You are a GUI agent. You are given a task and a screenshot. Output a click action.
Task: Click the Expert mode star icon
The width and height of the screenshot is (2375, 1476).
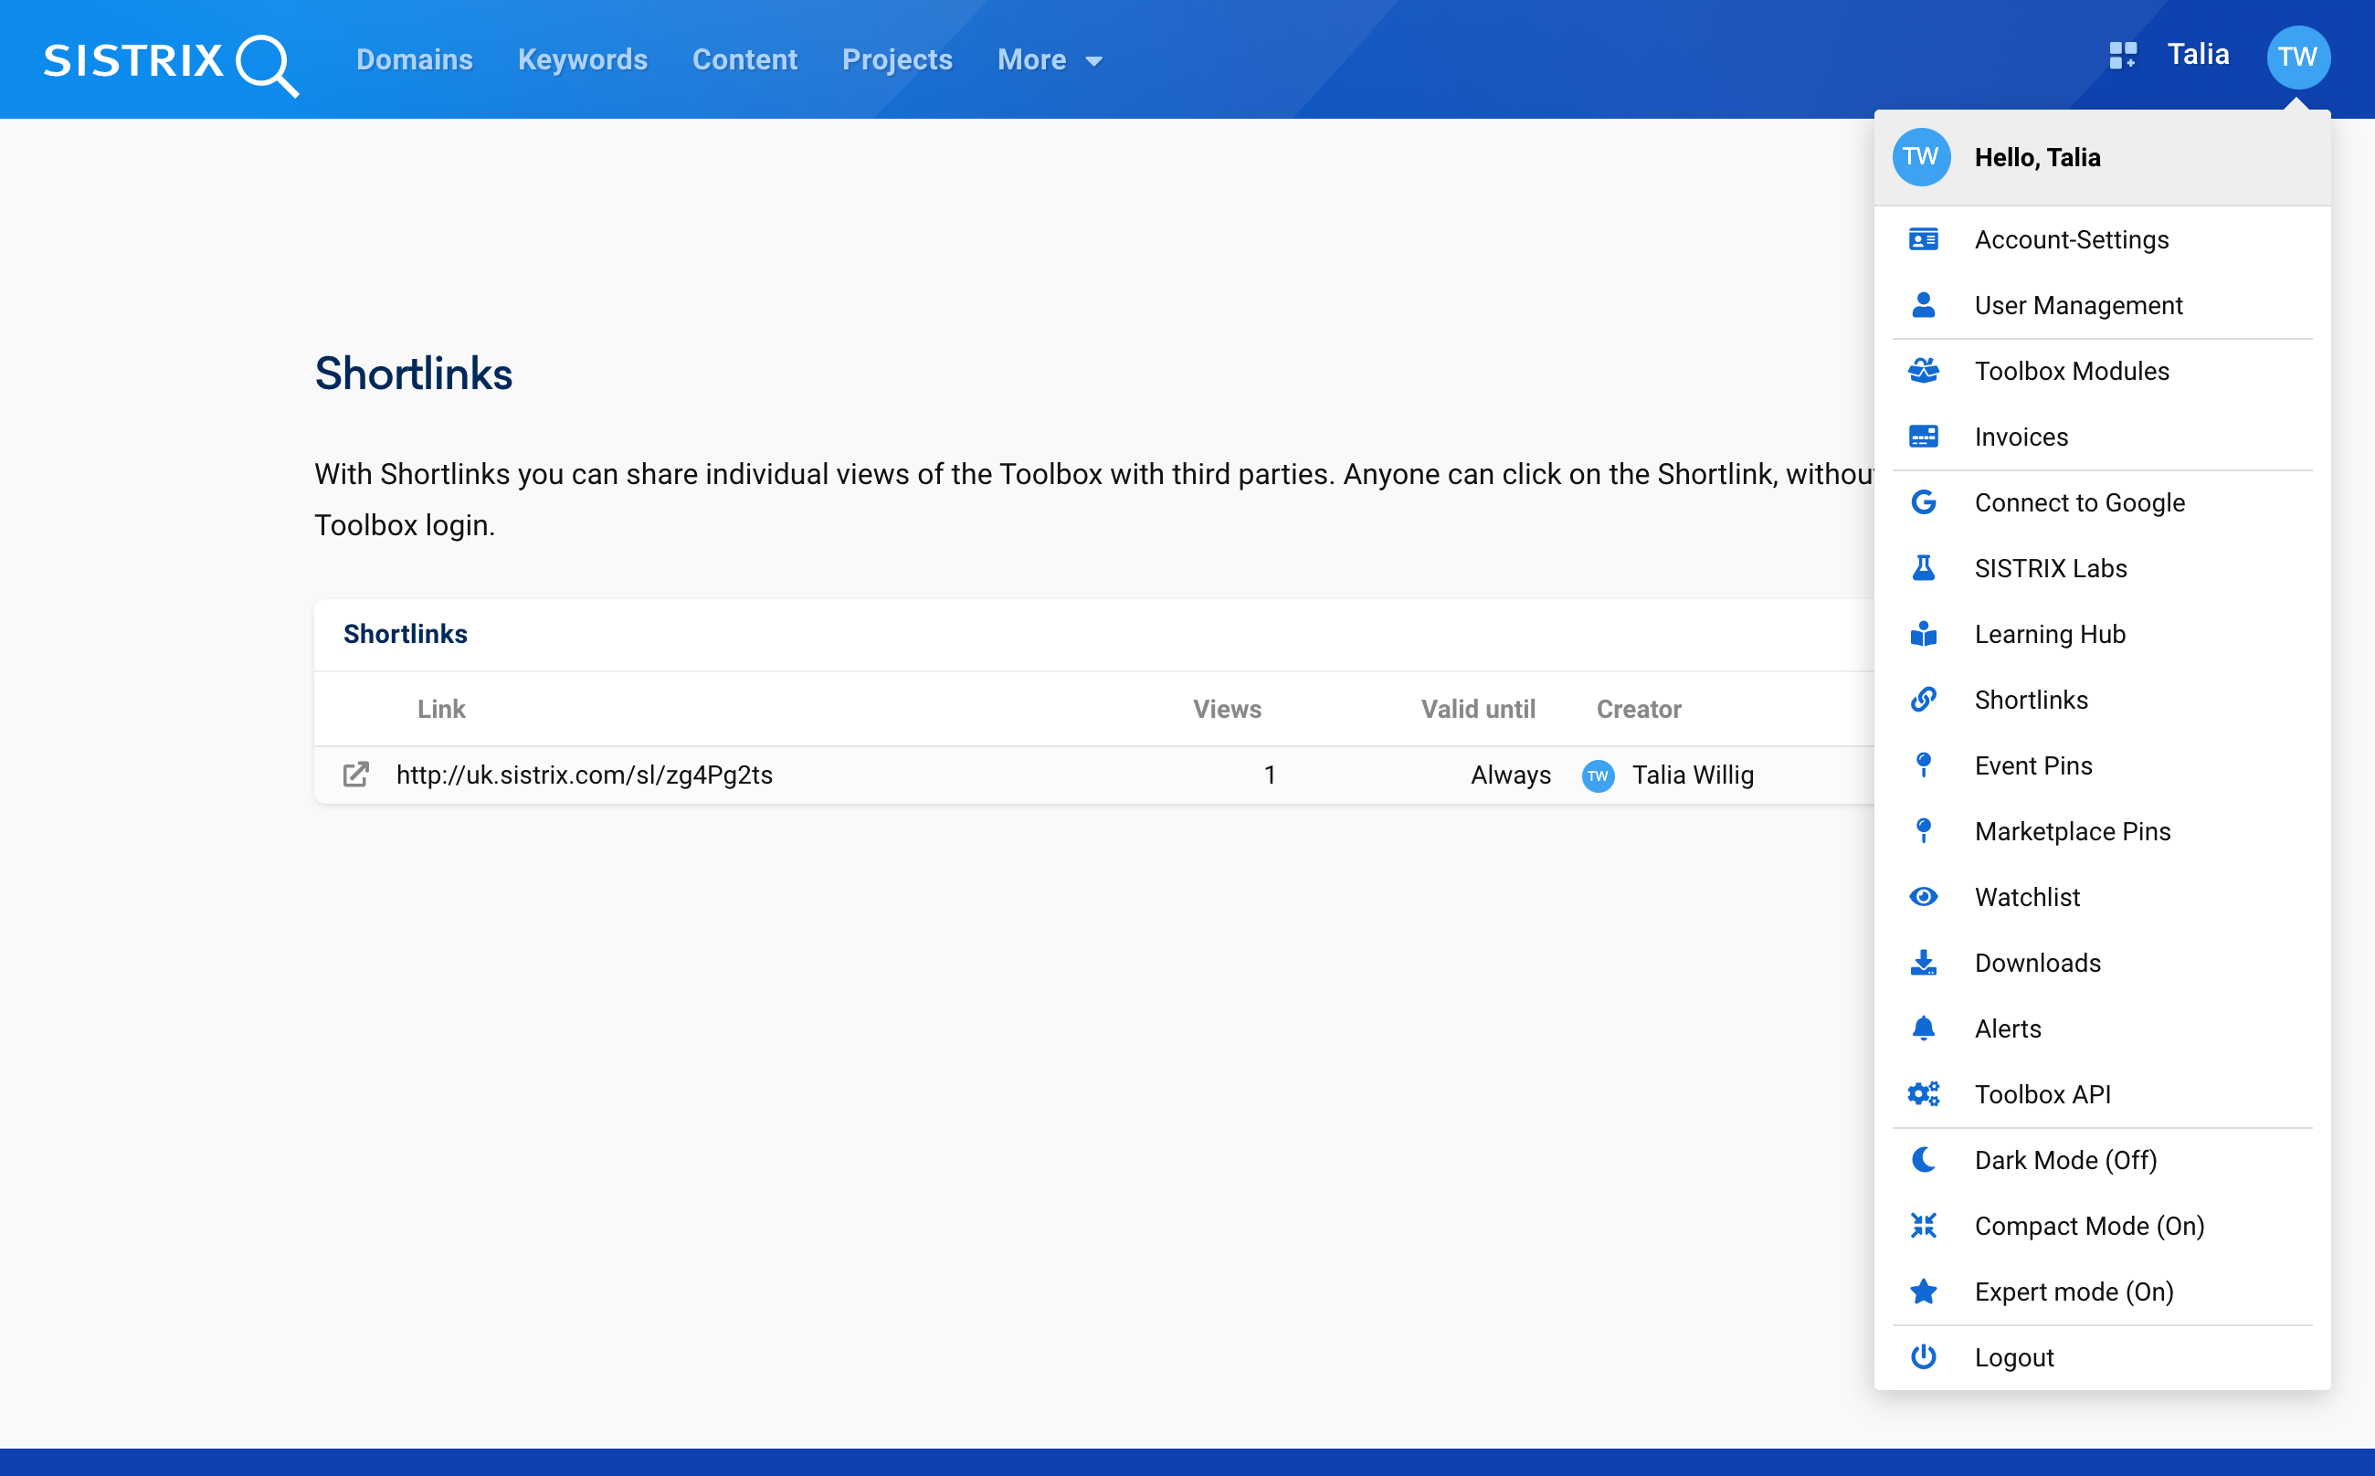(1922, 1291)
